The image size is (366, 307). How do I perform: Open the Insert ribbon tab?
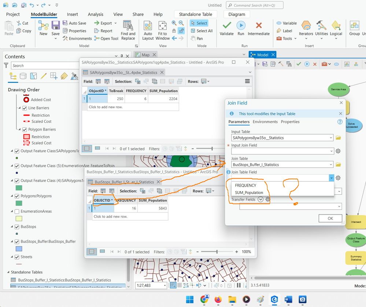coord(73,14)
